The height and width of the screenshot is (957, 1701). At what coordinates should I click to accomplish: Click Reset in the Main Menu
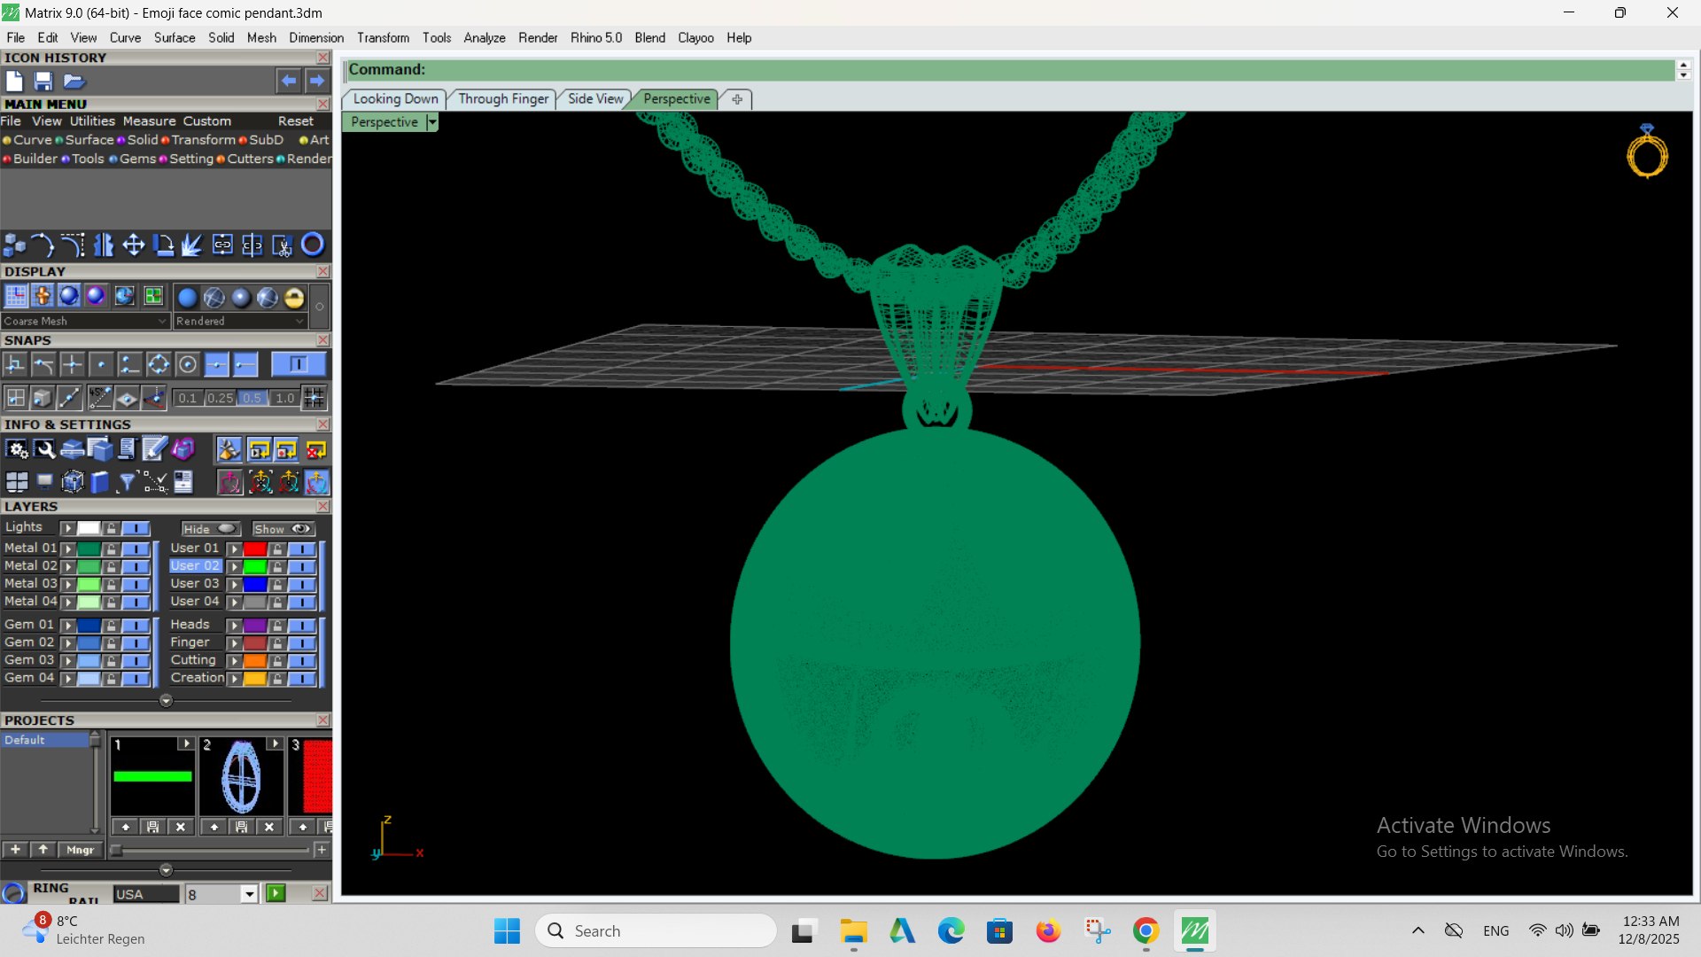coord(295,121)
